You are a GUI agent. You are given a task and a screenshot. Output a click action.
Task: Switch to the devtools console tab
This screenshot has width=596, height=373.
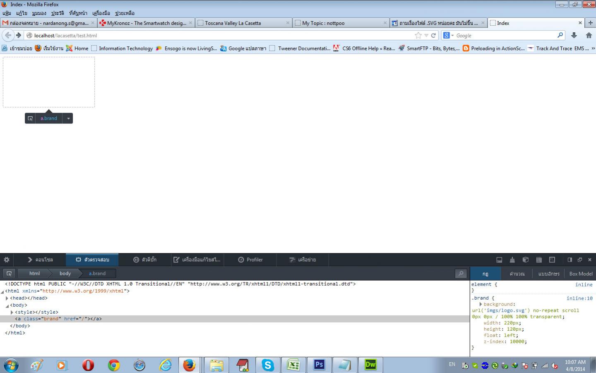[40, 260]
